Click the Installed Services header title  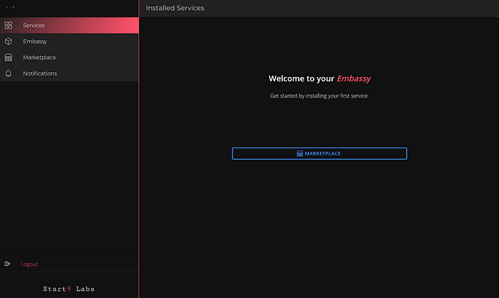point(175,8)
